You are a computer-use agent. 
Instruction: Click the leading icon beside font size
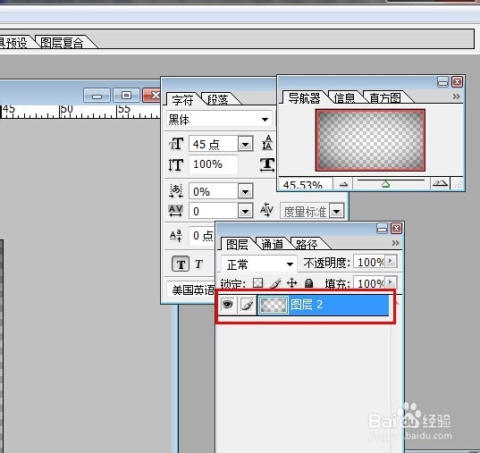(267, 143)
